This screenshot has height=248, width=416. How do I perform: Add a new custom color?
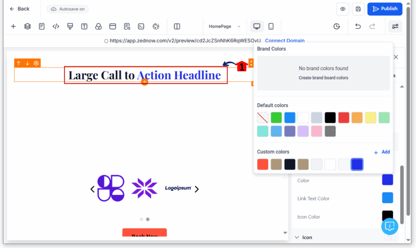tap(382, 152)
